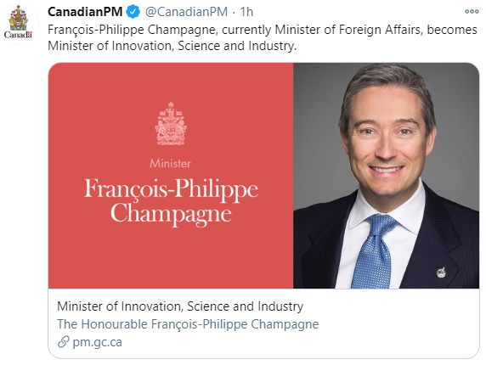Click the François-Philippe Champagne heading on card
486x365 pixels.
pyautogui.click(x=171, y=201)
